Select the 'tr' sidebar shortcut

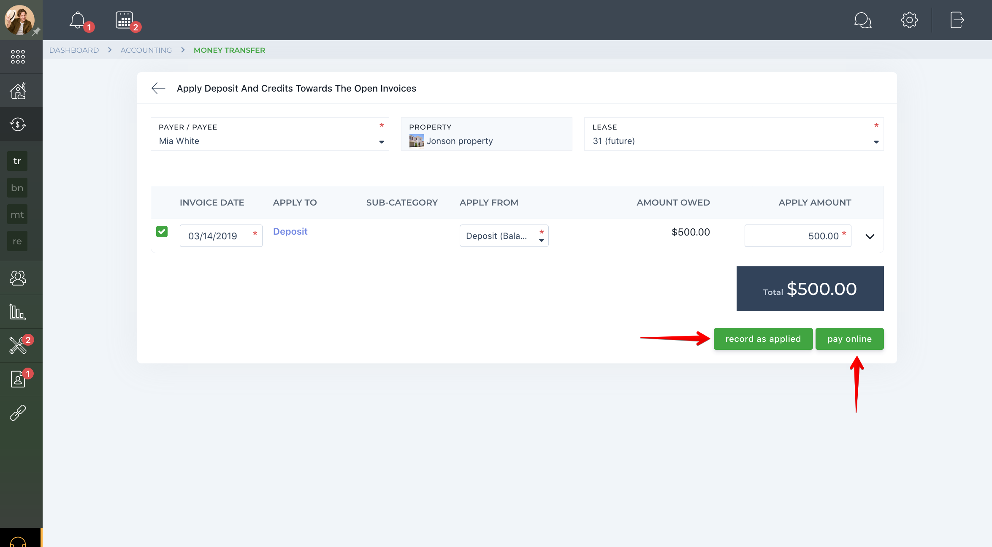tap(17, 161)
